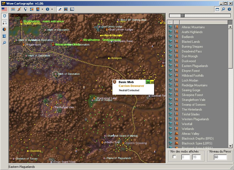
Task: Click the striped bars toolbar icon
Action: 13,9
